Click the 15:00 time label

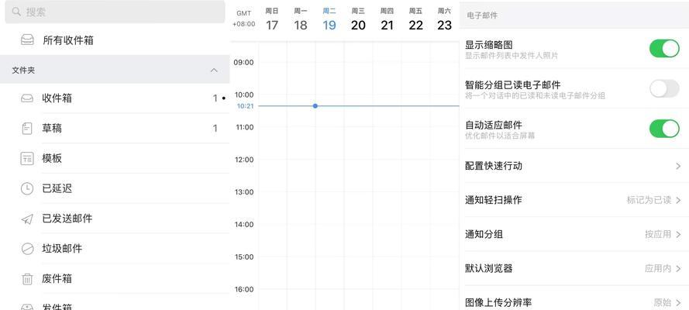tap(244, 257)
